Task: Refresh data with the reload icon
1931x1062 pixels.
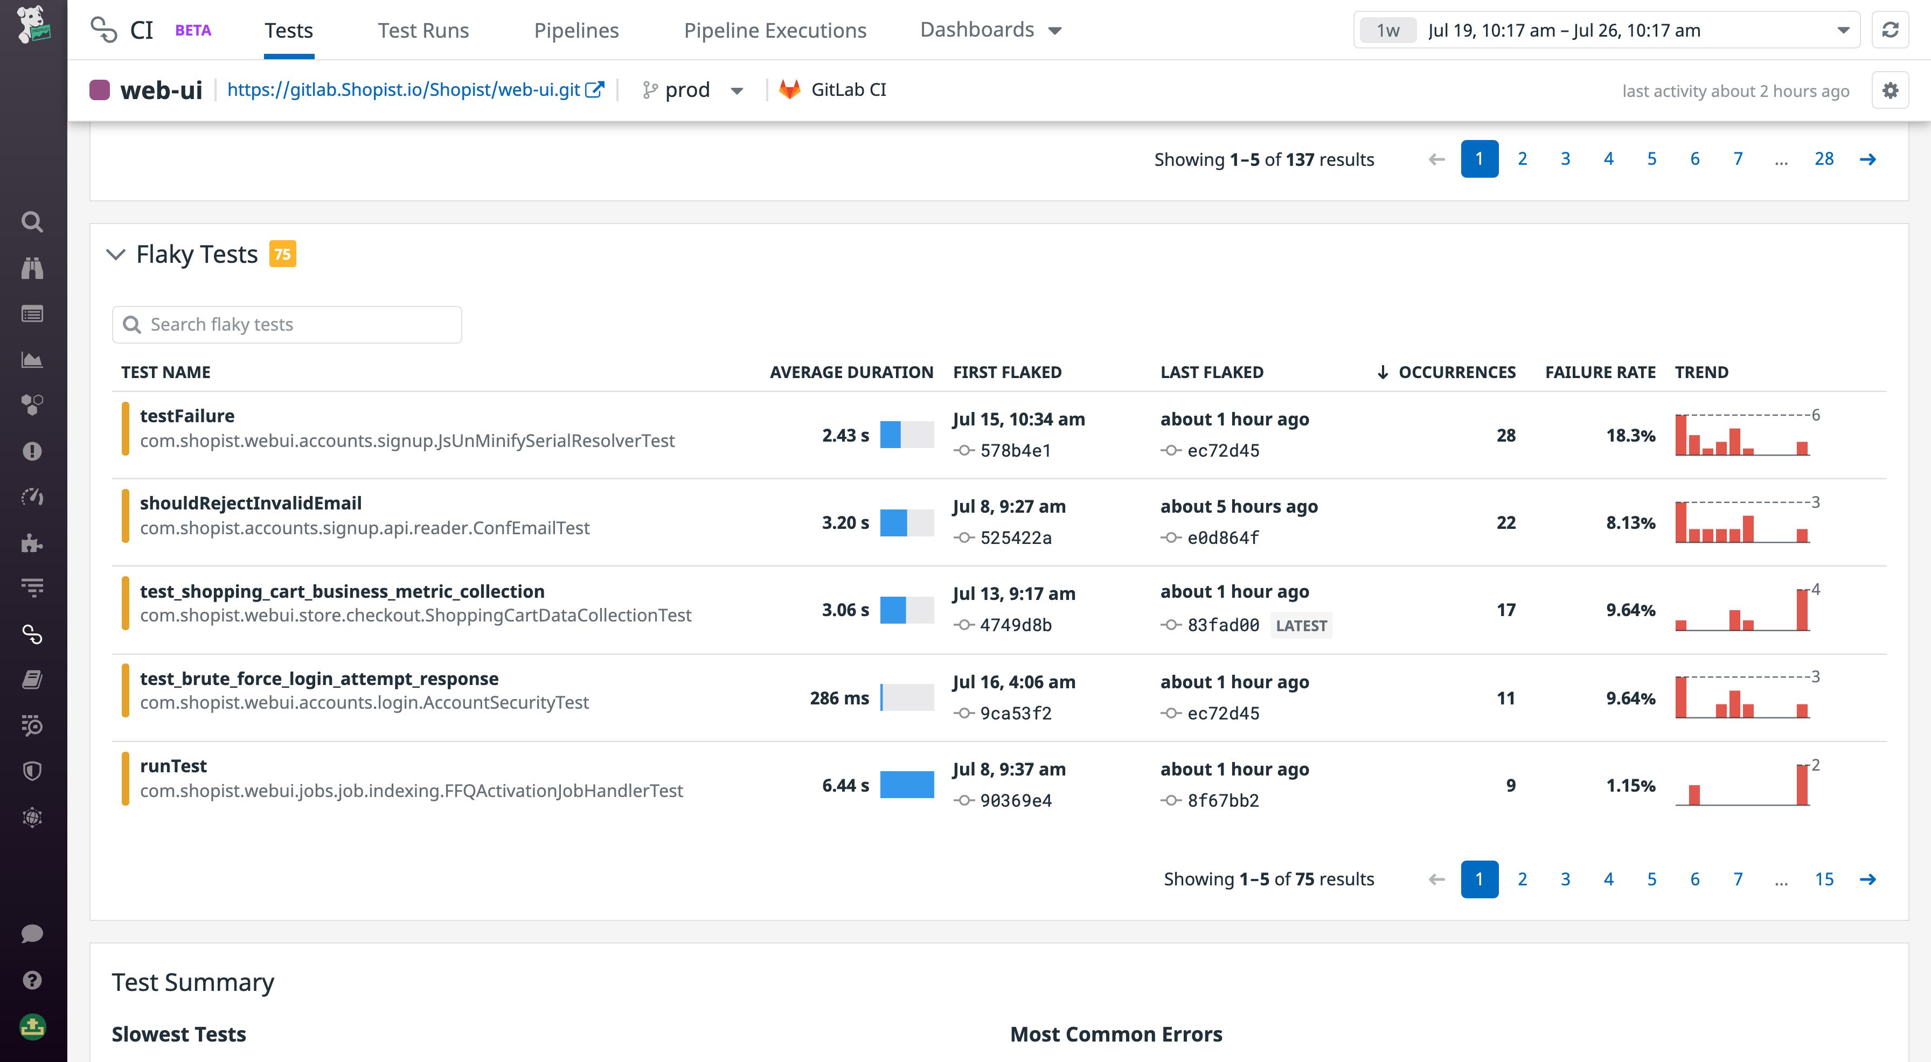Action: pos(1890,30)
